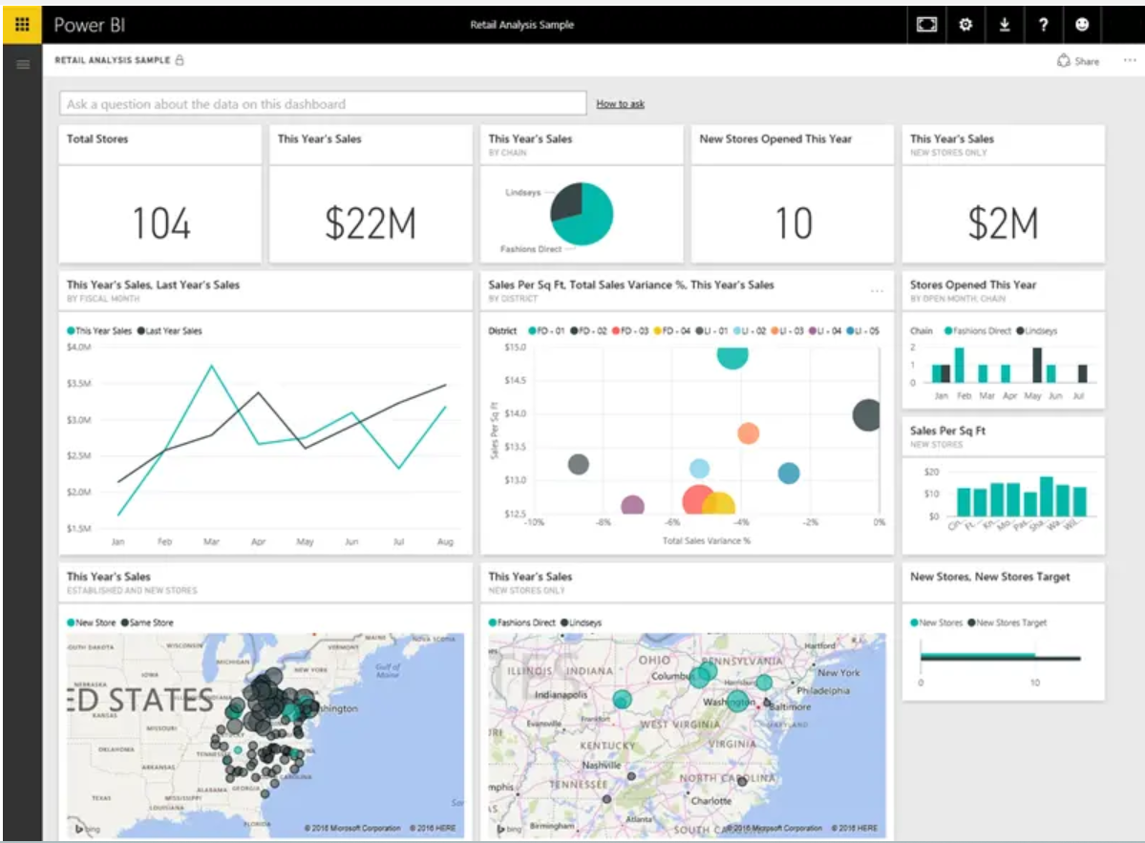Open the Total Stores 104 tile
The width and height of the screenshot is (1145, 843).
[x=160, y=222]
